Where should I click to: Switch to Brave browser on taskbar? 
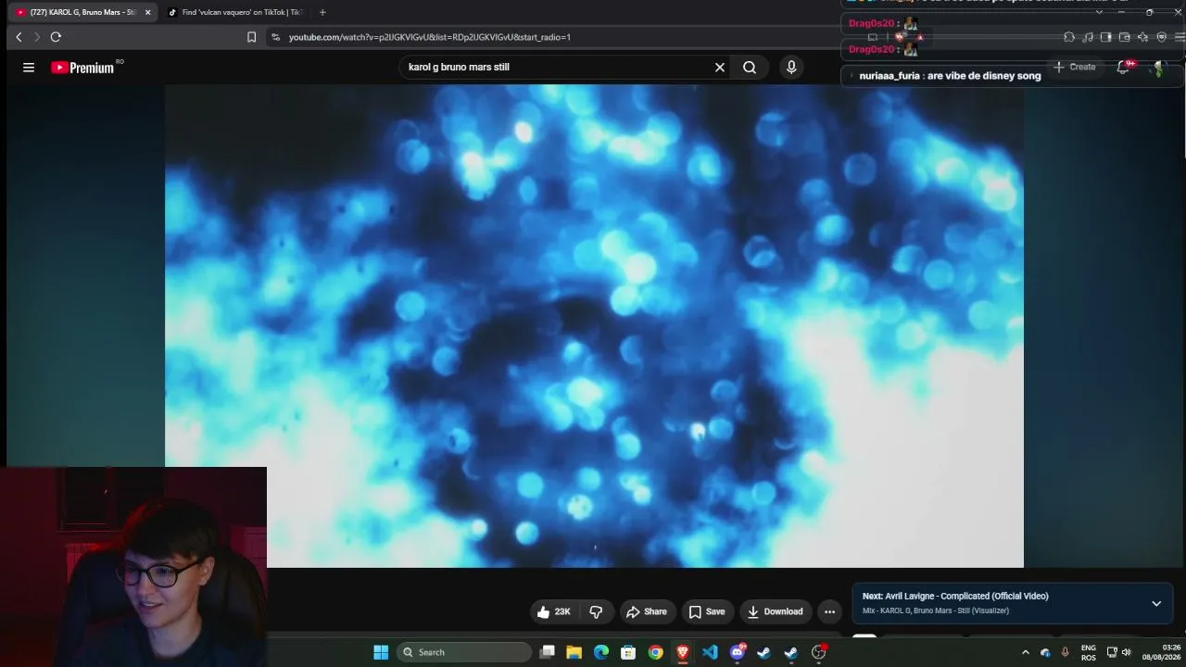(683, 652)
